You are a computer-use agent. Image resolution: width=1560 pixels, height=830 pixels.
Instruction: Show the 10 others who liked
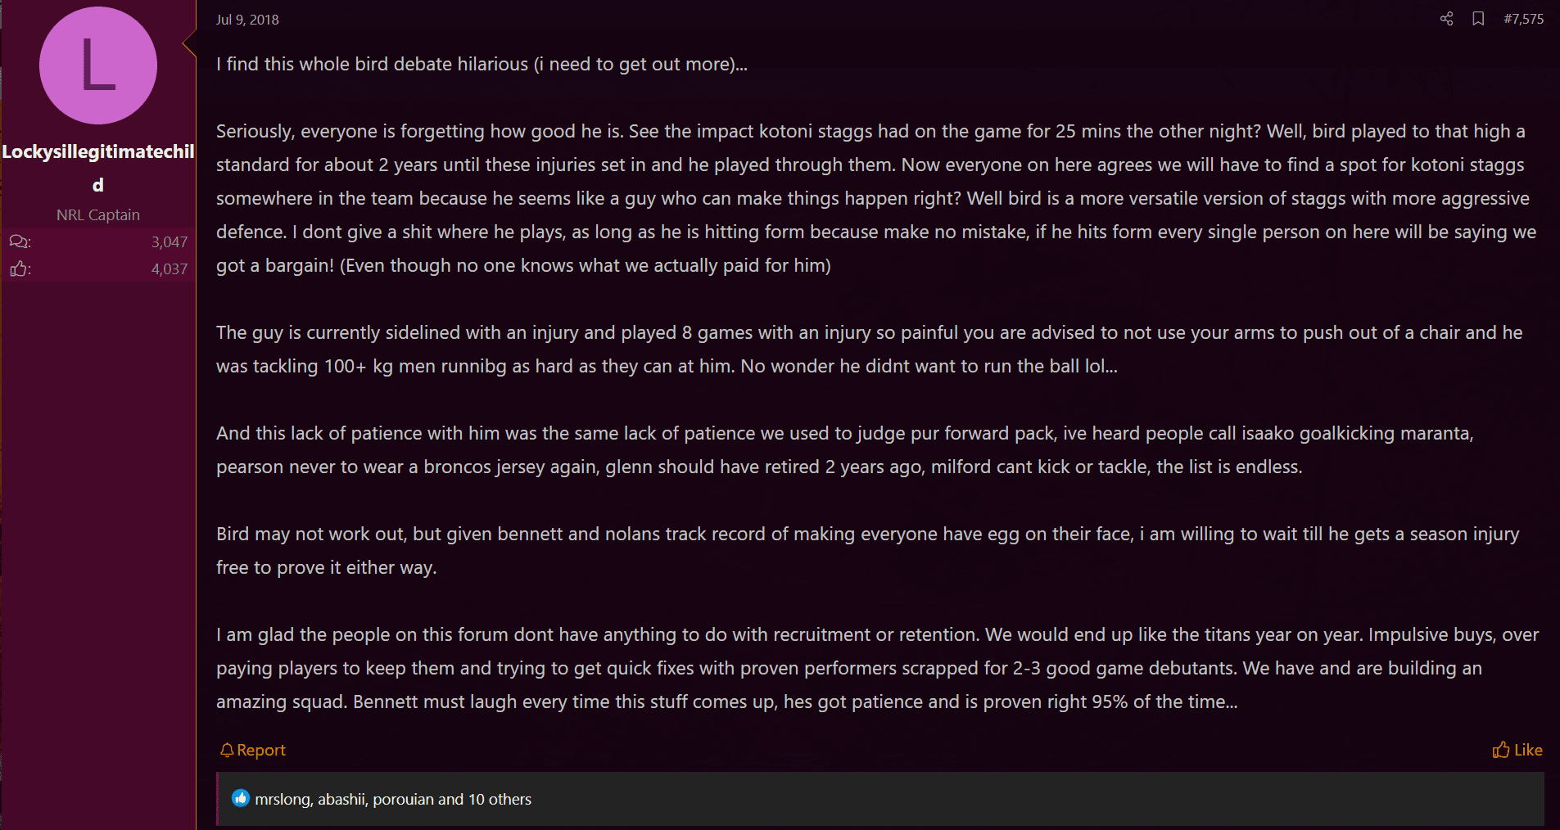[500, 799]
